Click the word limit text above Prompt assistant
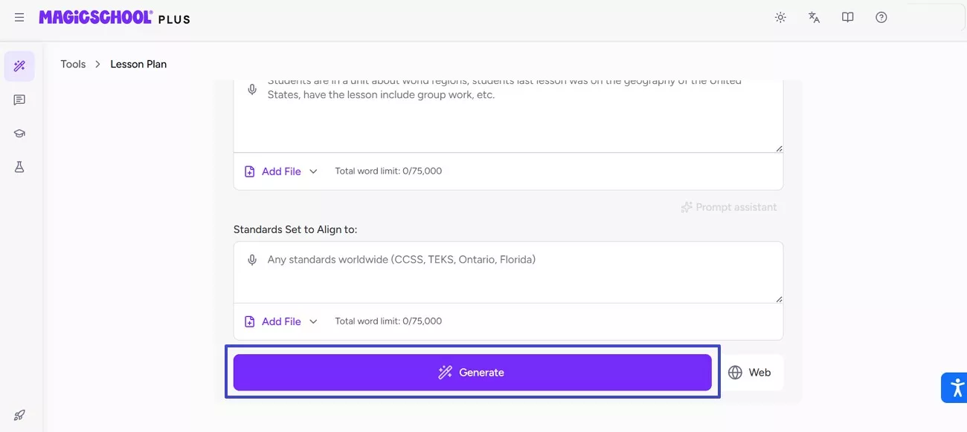This screenshot has width=967, height=432. tap(388, 171)
